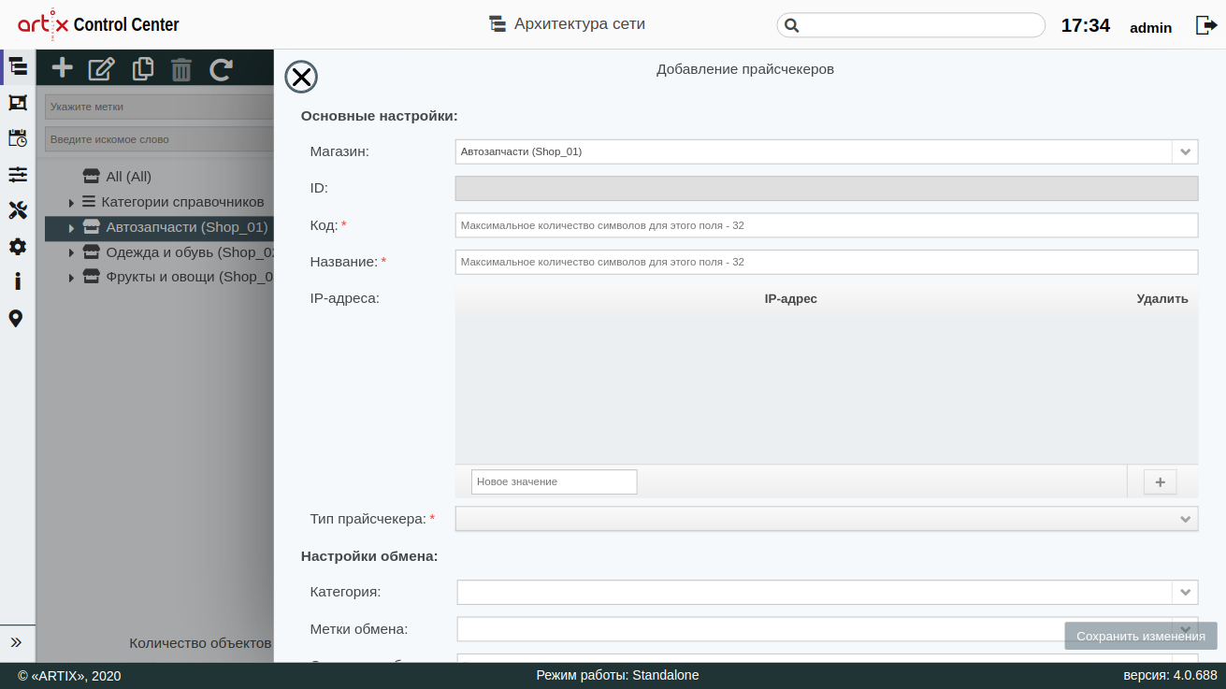The image size is (1226, 689).
Task: Click the admin user name
Action: coord(1150,27)
